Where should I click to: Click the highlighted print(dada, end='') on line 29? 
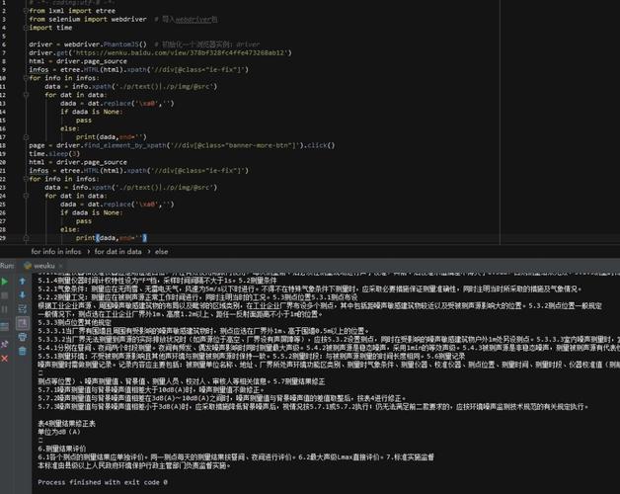coord(112,238)
